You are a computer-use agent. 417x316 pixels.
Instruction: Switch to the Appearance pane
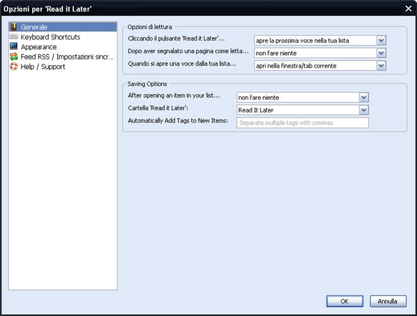(62, 47)
